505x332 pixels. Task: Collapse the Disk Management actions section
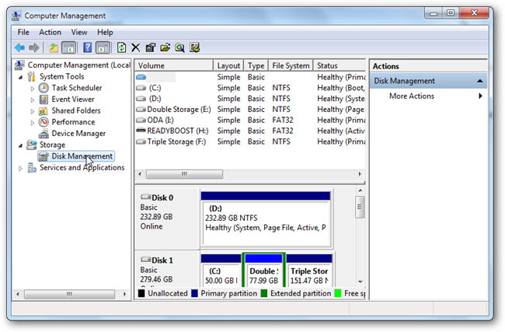(x=480, y=81)
